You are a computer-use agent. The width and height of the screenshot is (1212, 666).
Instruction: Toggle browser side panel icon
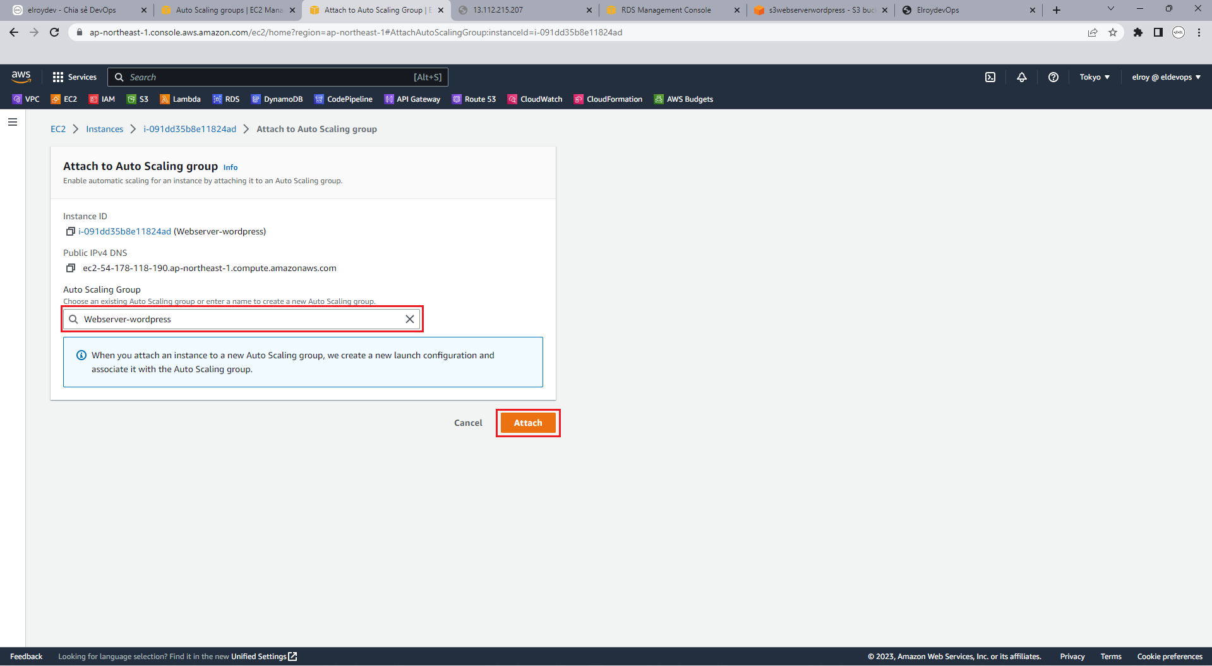(1158, 32)
